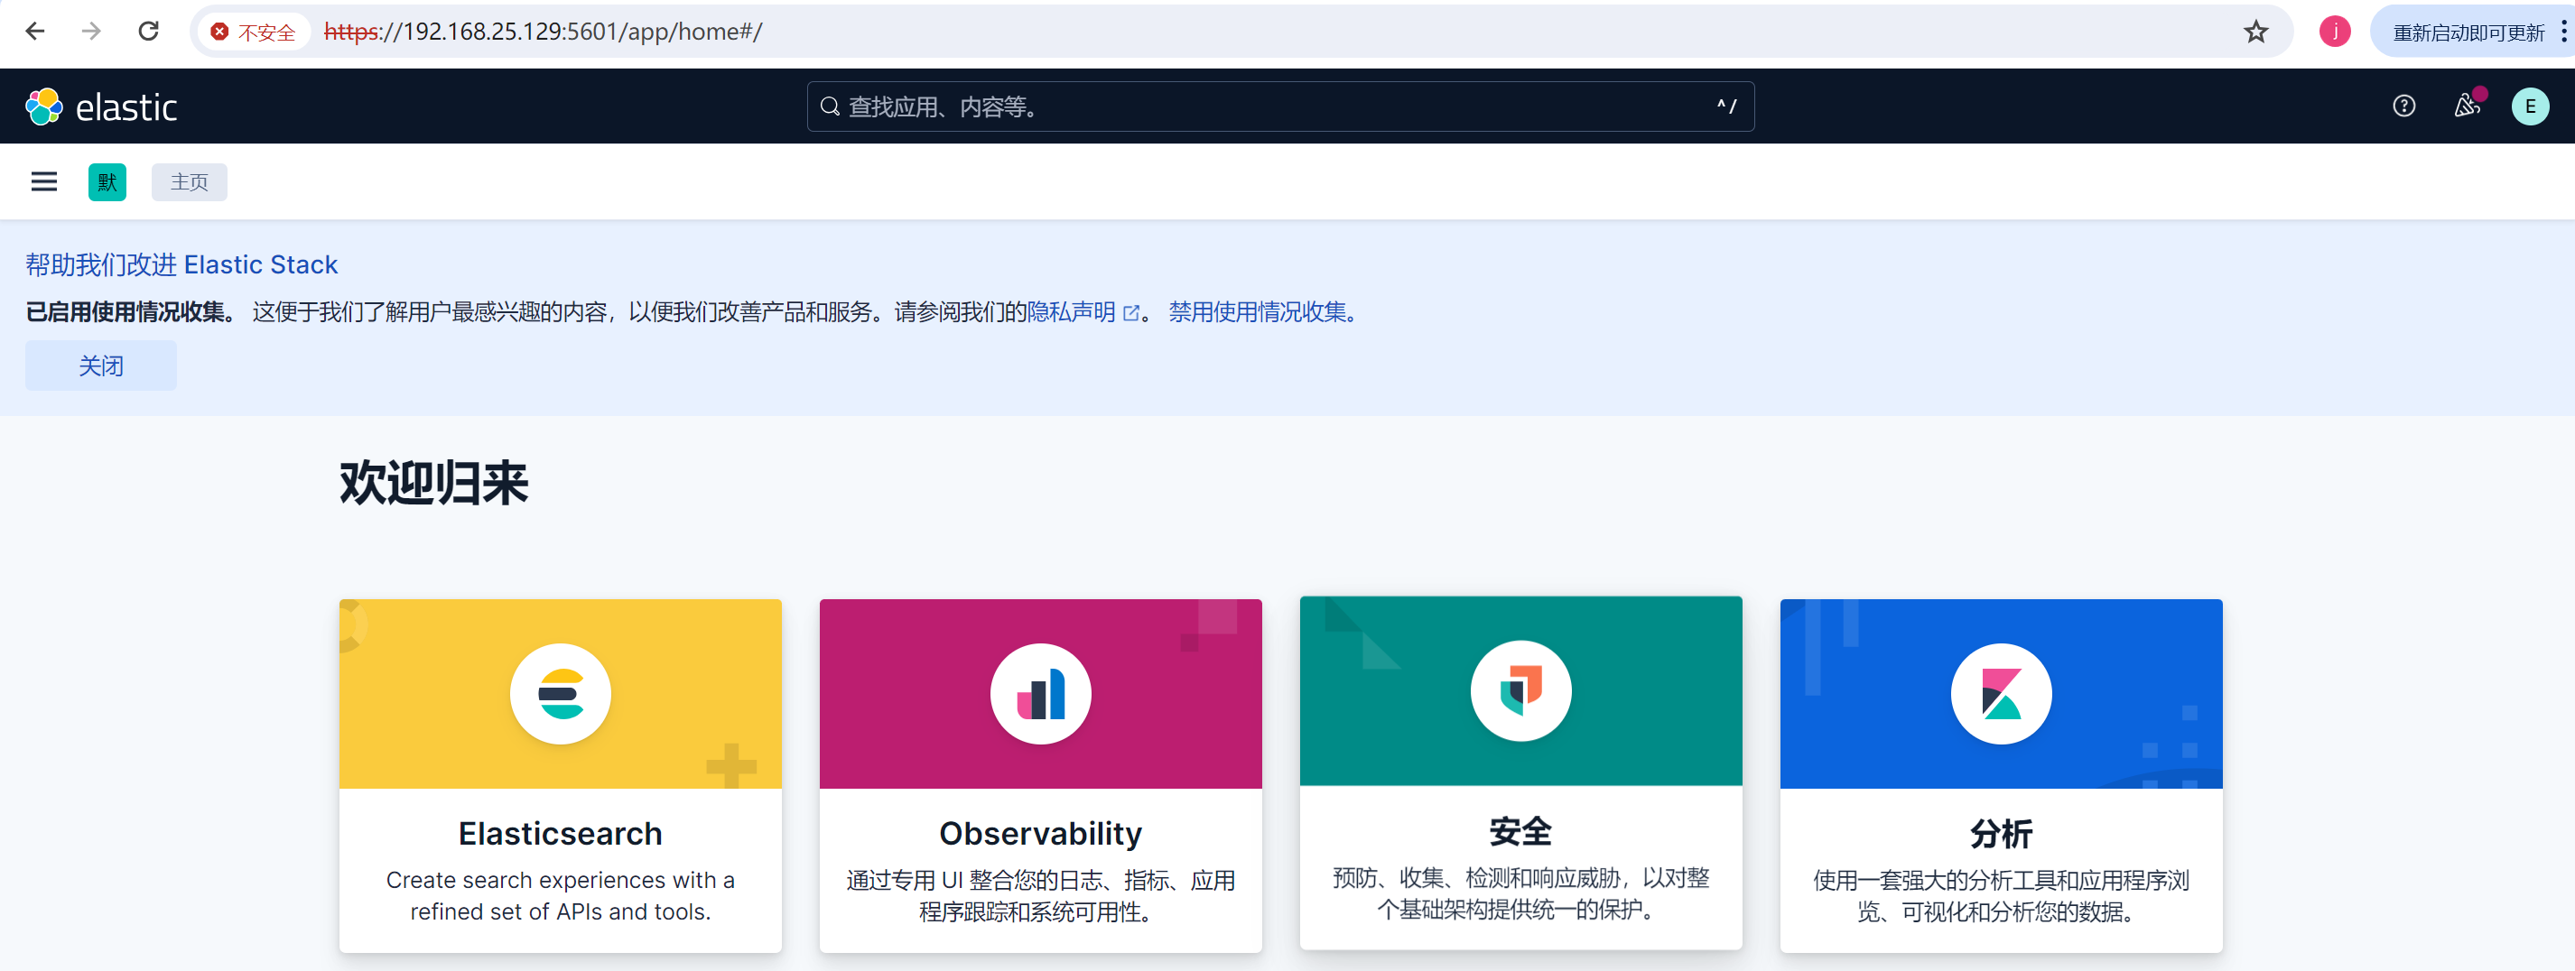Toggle the hamburger navigation menu
The width and height of the screenshot is (2575, 971).
44,181
